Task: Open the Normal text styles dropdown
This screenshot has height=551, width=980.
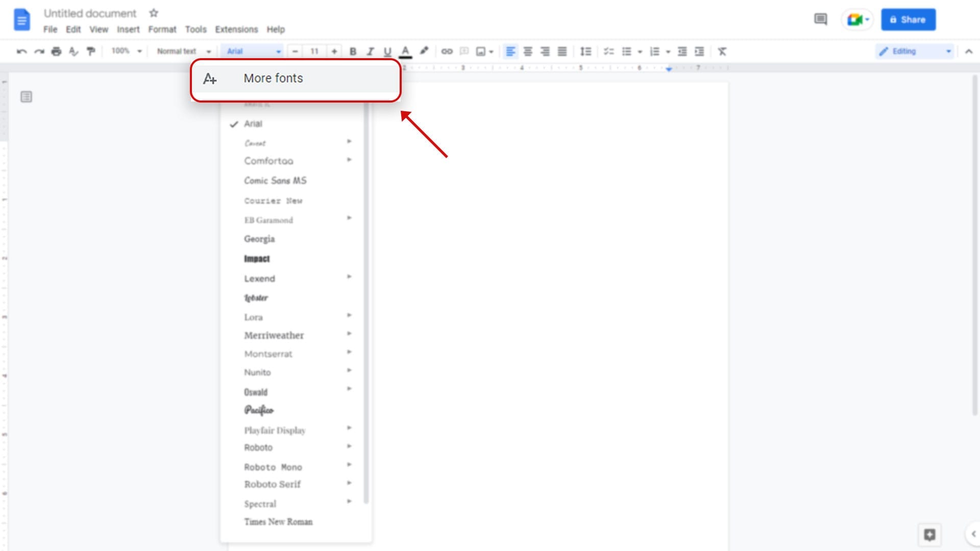Action: (184, 51)
